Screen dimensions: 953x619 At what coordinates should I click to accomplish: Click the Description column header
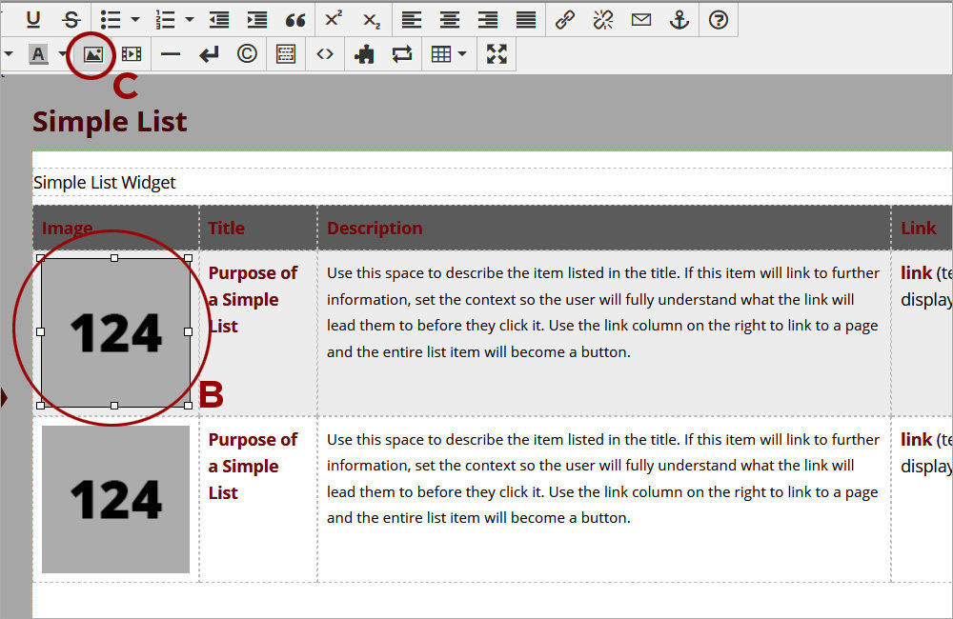pyautogui.click(x=375, y=229)
